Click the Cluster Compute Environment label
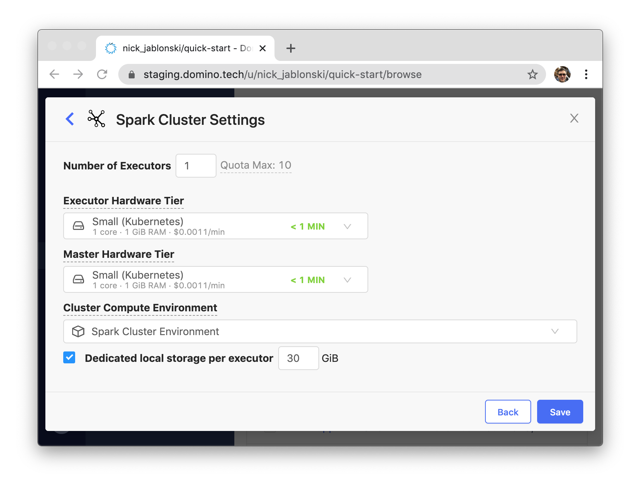The width and height of the screenshot is (642, 480). 140,308
